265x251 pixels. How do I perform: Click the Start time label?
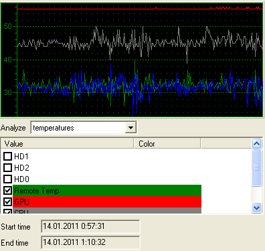(x=15, y=227)
